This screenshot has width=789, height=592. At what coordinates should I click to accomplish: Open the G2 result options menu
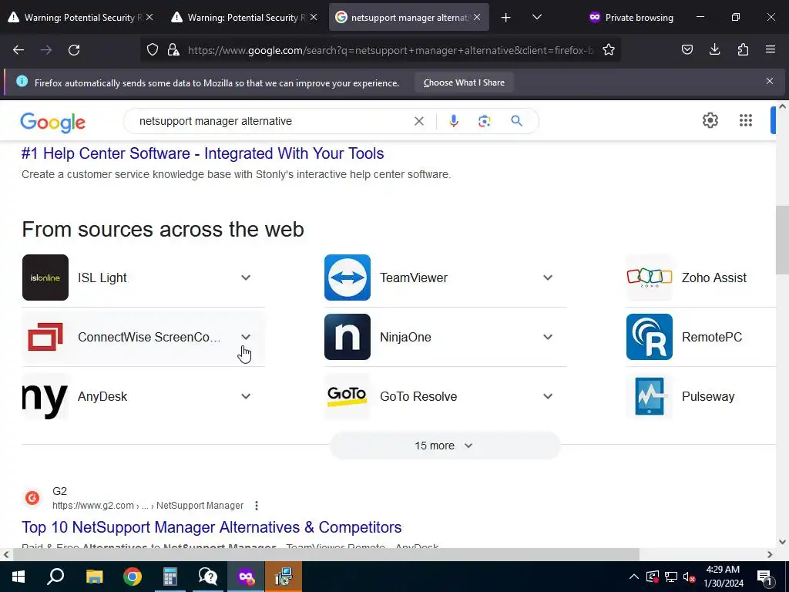(256, 506)
